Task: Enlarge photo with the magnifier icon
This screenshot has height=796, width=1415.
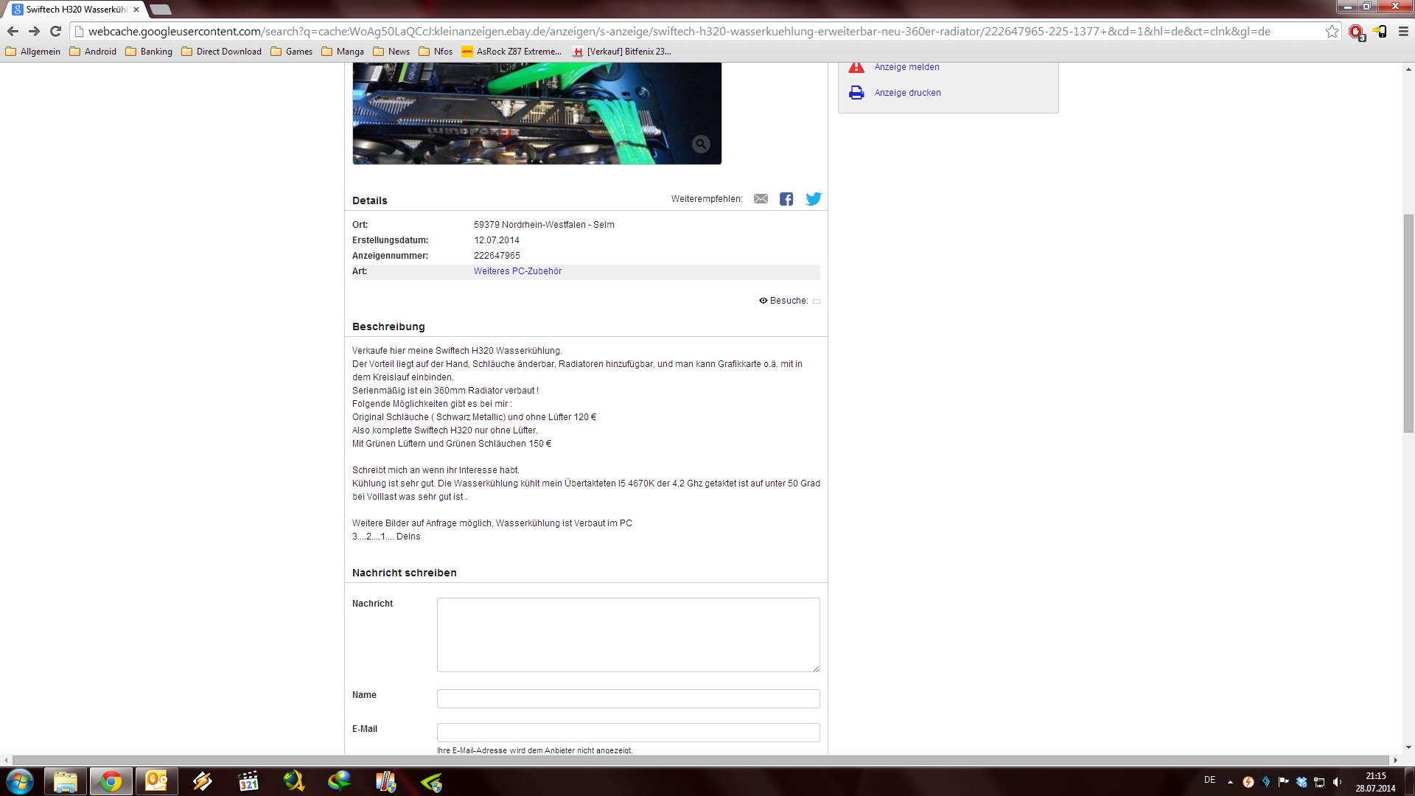Action: (701, 144)
